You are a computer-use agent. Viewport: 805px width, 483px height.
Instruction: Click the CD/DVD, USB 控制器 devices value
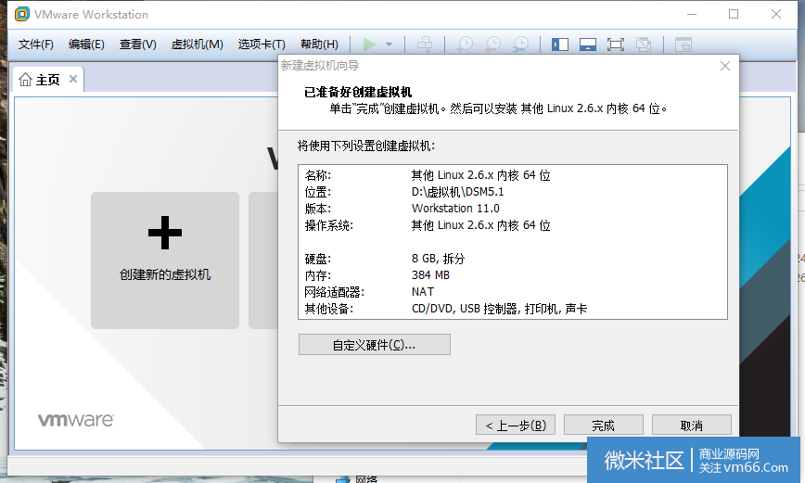[499, 309]
